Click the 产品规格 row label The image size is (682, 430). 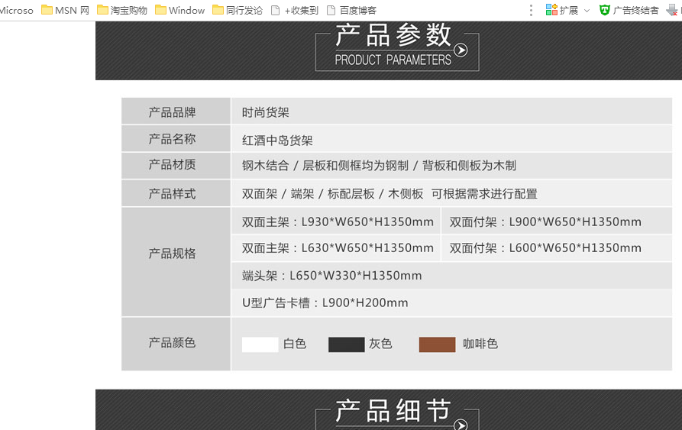[x=173, y=254]
